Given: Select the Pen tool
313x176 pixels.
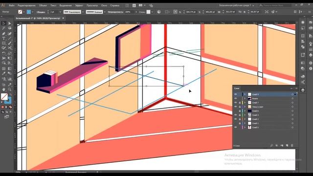Looking at the screenshot, I should (3, 33).
